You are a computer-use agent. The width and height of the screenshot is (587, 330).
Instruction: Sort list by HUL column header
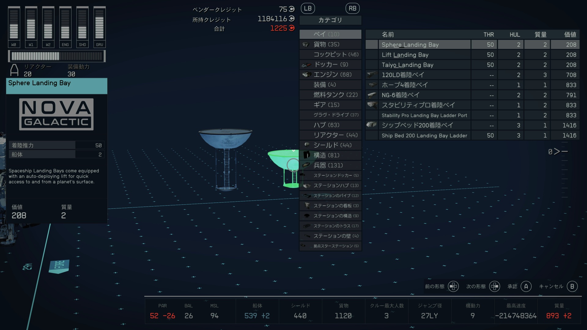[x=515, y=35]
